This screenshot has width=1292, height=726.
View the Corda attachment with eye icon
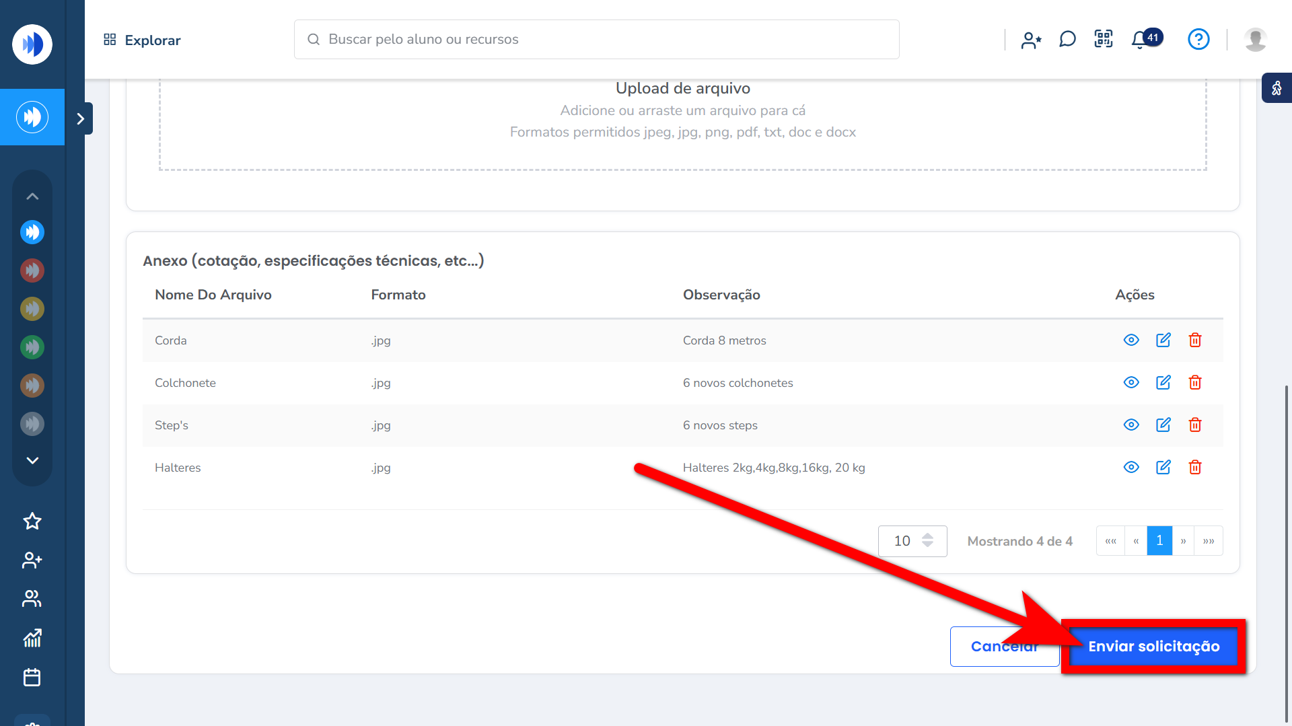tap(1131, 340)
